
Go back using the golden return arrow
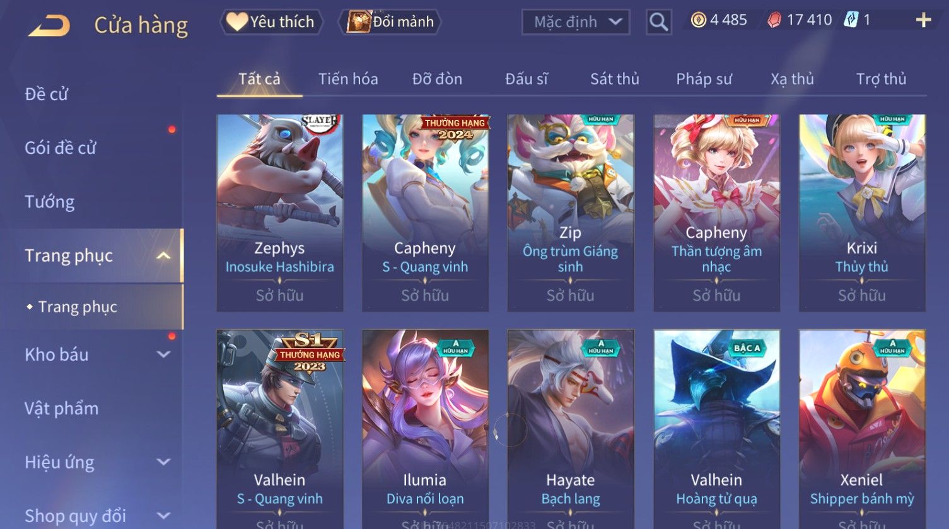pyautogui.click(x=49, y=26)
